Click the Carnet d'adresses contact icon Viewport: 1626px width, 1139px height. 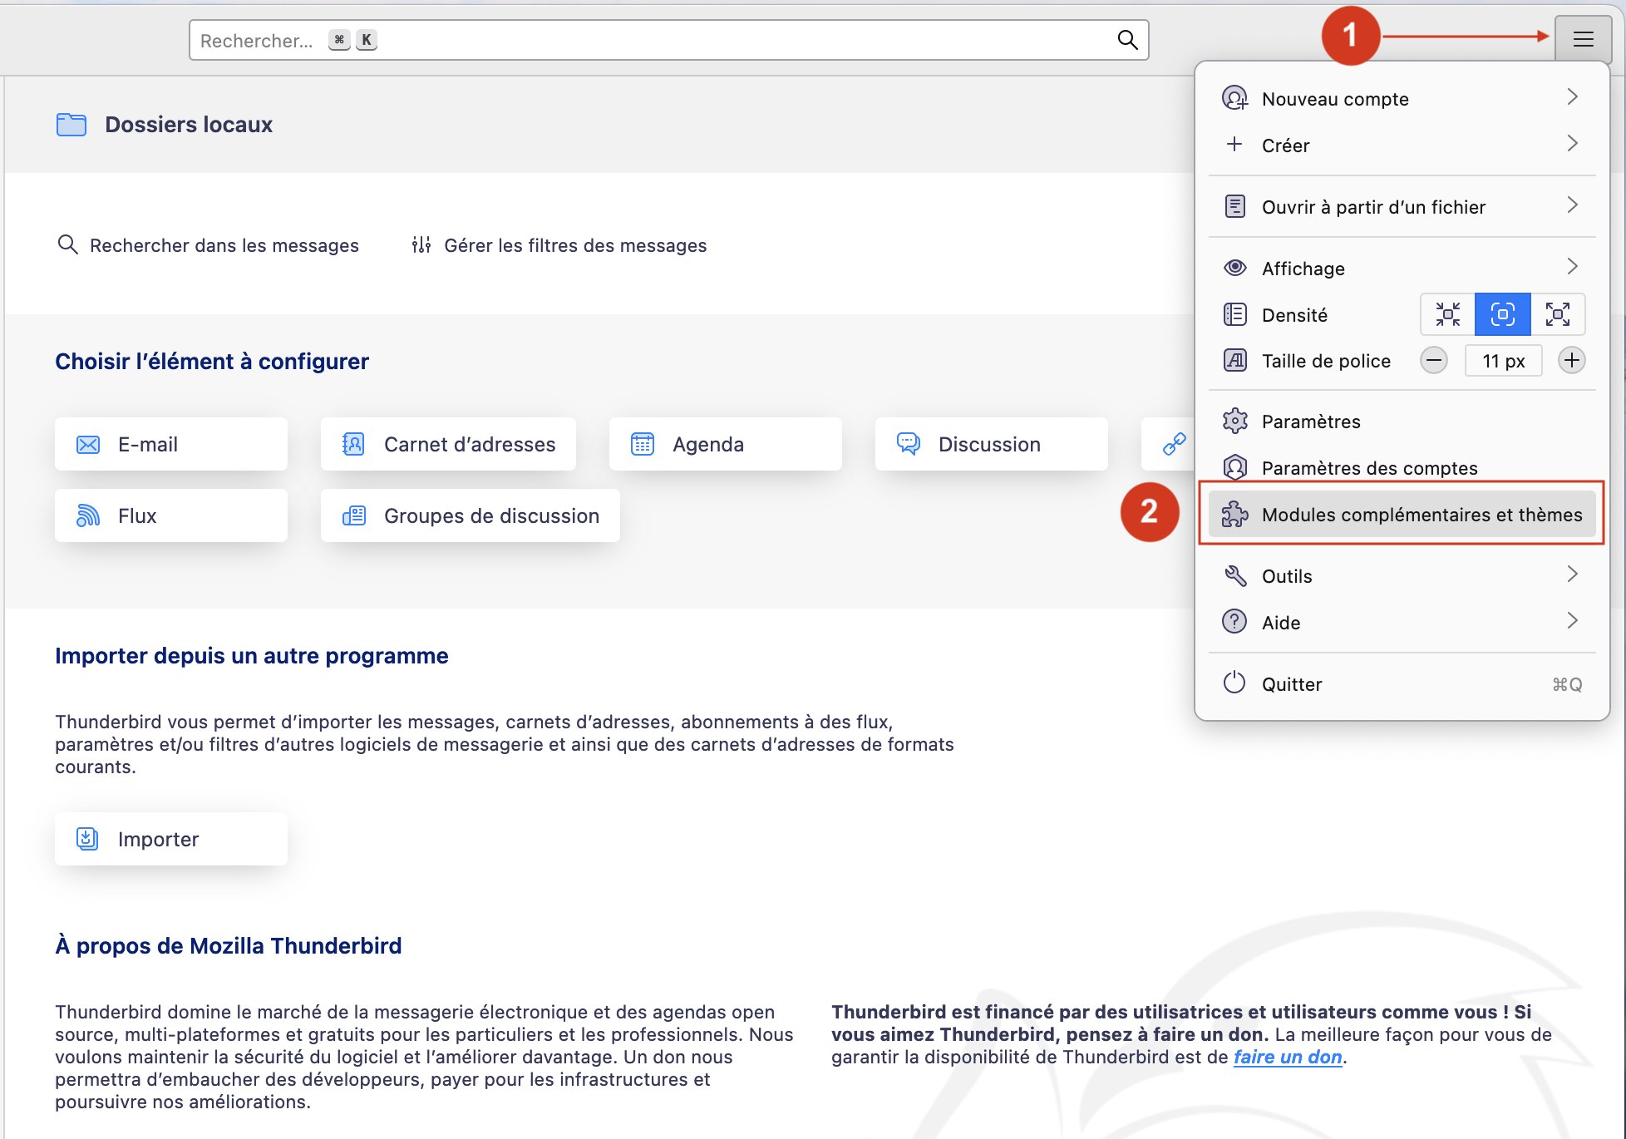353,445
